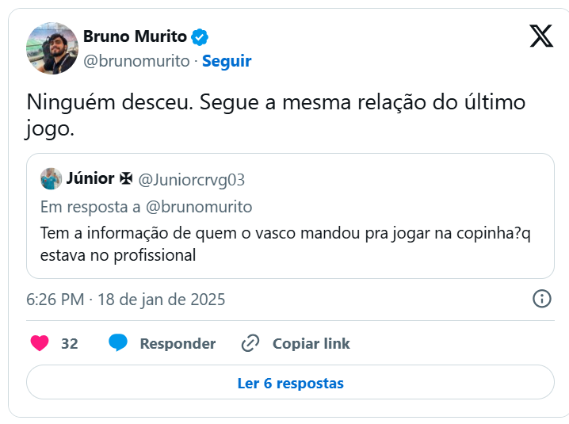Click the 32 likes count
569x424 pixels.
[70, 343]
